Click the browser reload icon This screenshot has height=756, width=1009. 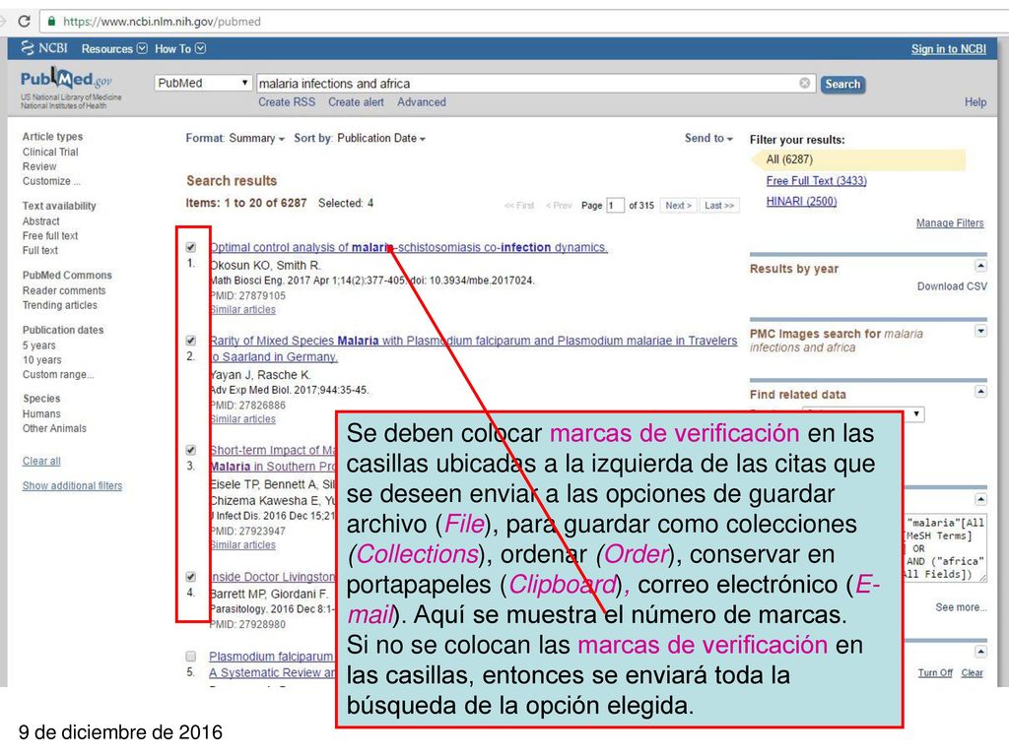click(x=24, y=22)
